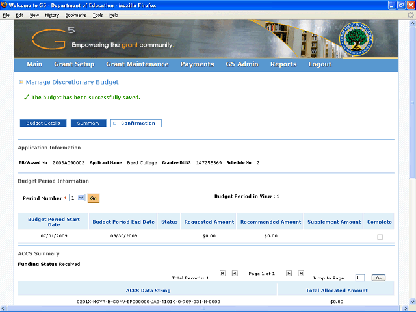Image resolution: width=416 pixels, height=312 pixels.
Task: Click the next page arrow icon
Action: click(289, 274)
